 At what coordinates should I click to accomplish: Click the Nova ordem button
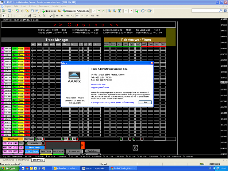pos(49,11)
